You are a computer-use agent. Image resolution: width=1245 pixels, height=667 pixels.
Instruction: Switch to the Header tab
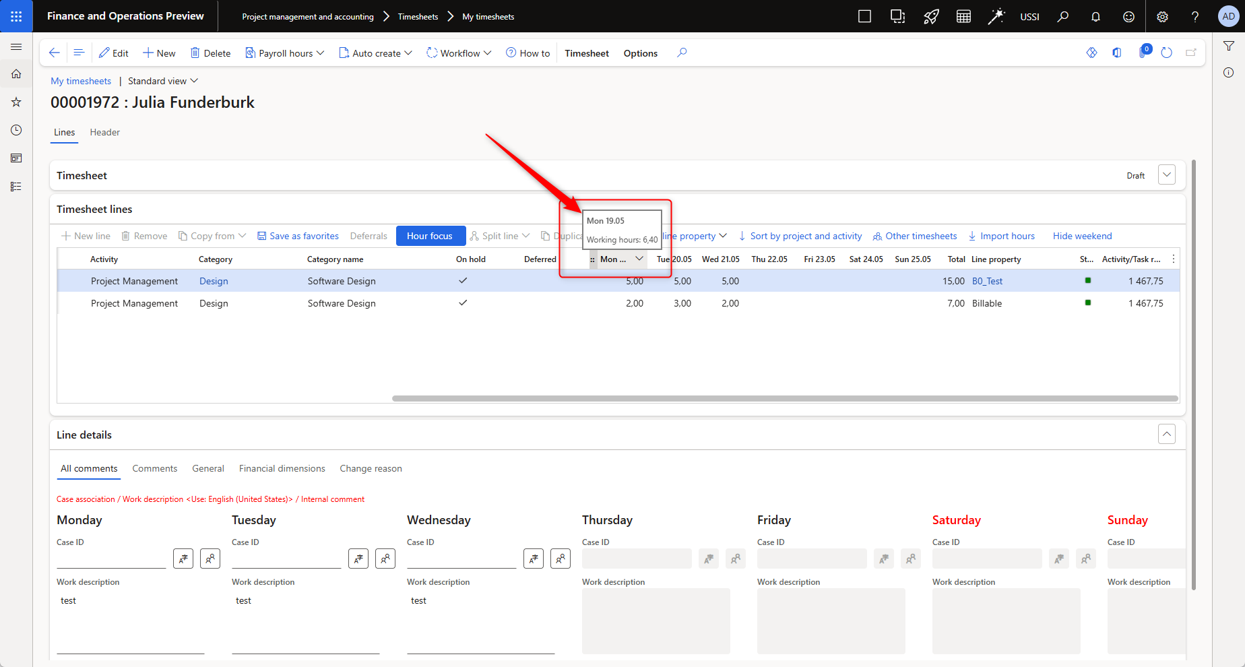tap(105, 133)
